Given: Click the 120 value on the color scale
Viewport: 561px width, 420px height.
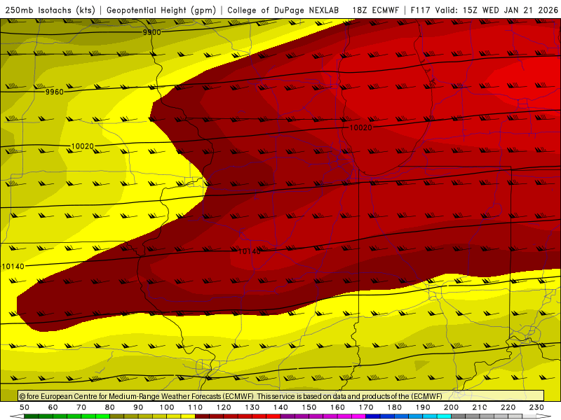Looking at the screenshot, I should (224, 407).
